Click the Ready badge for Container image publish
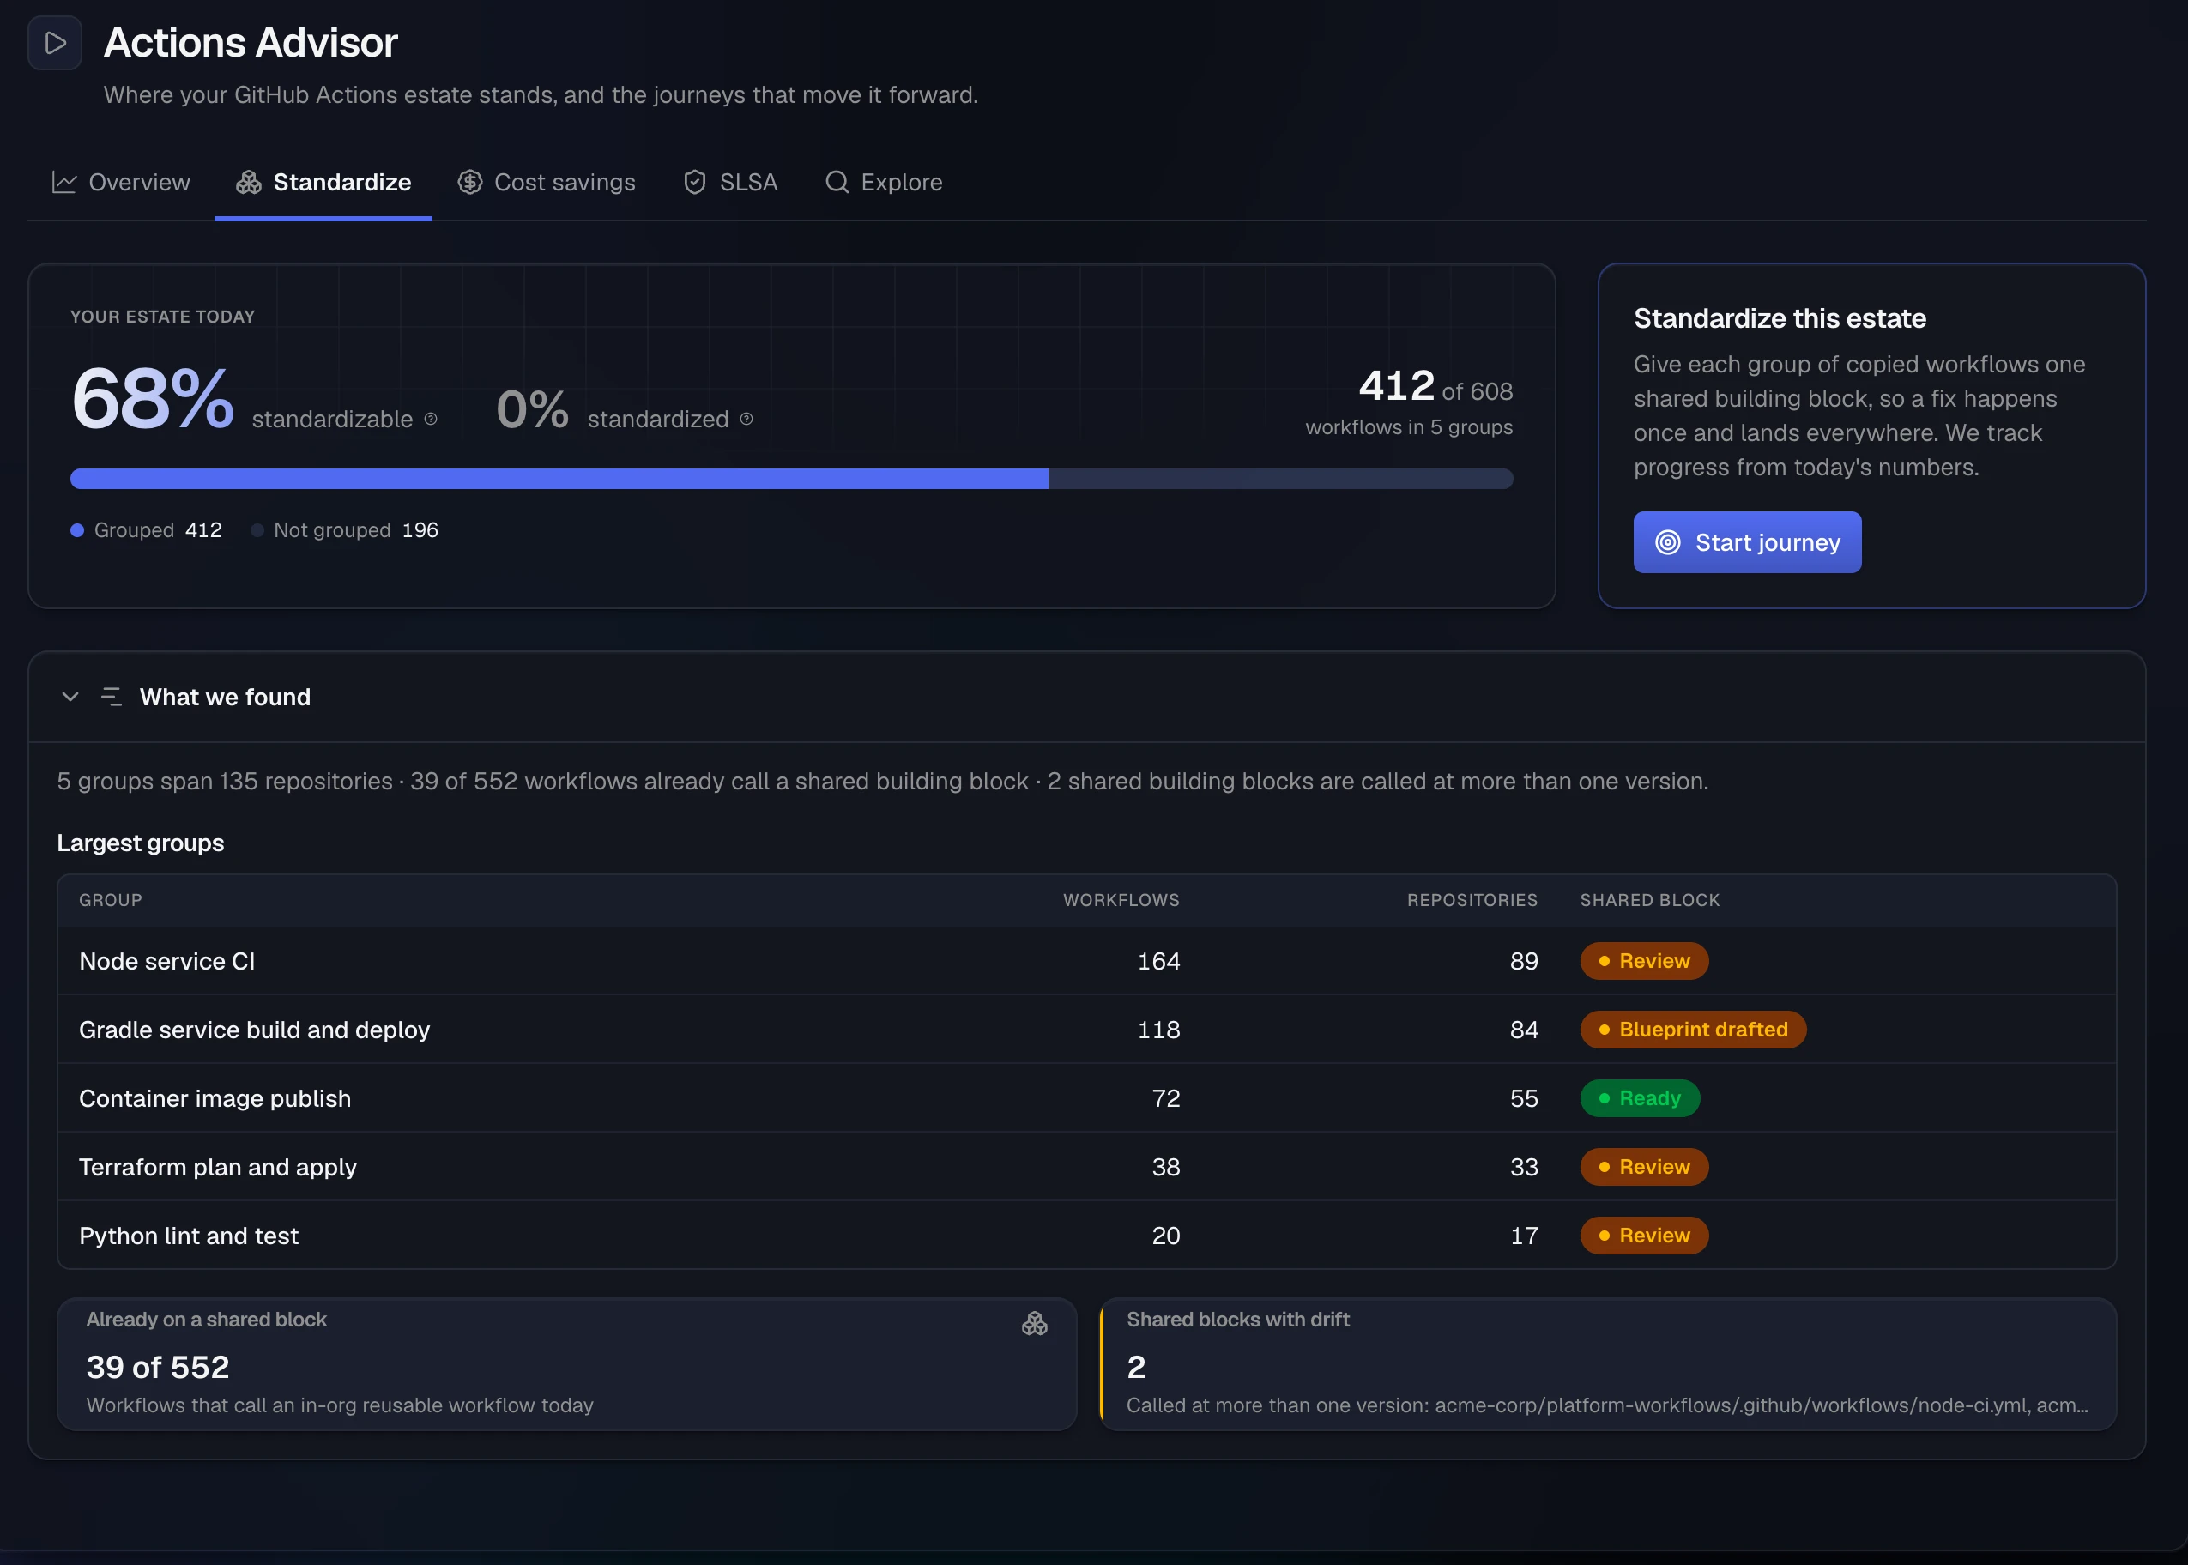The width and height of the screenshot is (2188, 1565). (x=1640, y=1098)
